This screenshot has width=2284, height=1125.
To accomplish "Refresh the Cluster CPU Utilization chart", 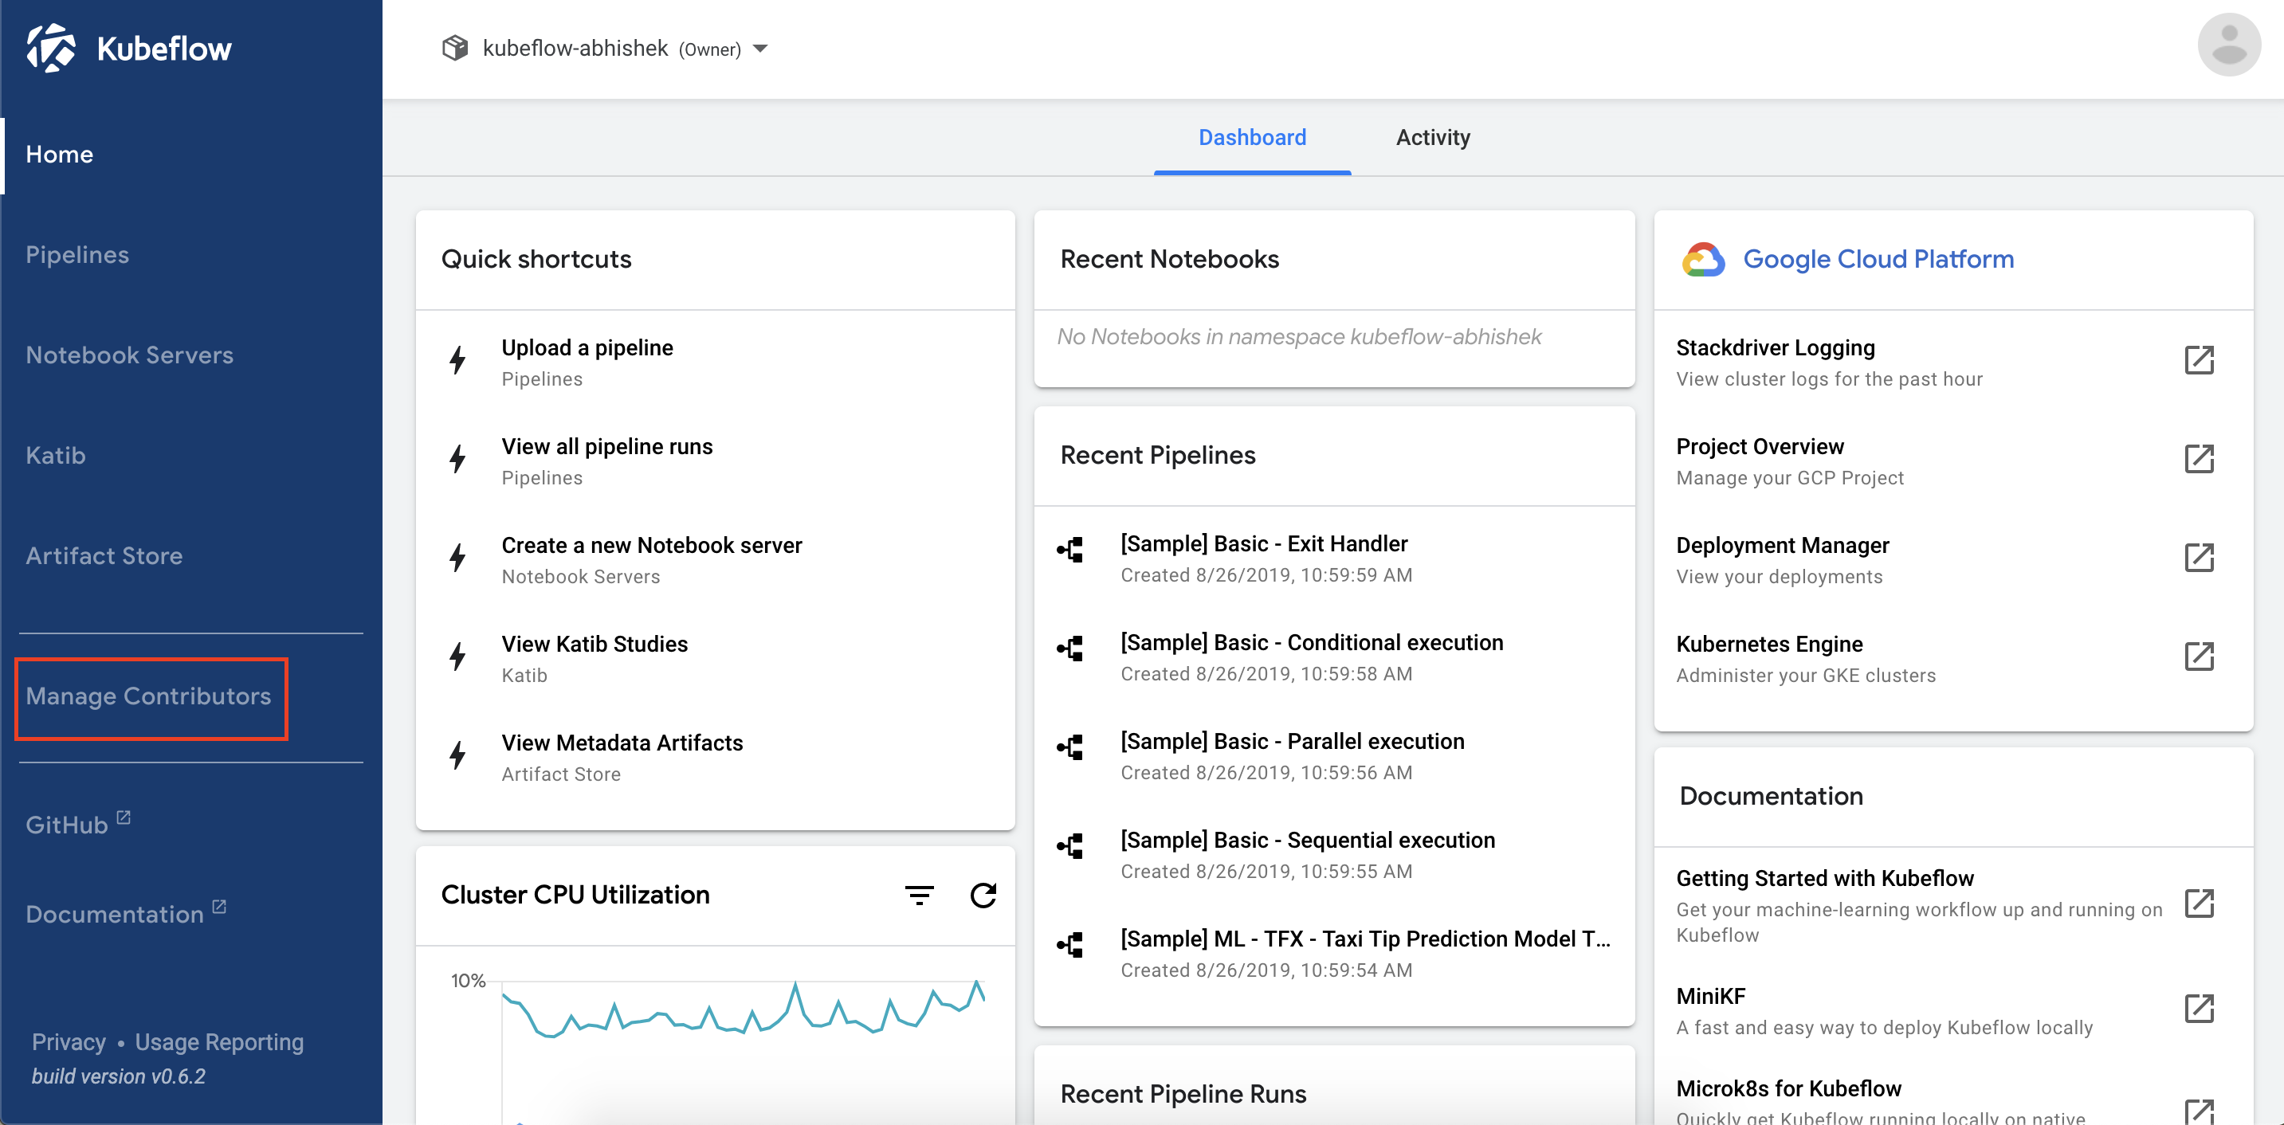I will [x=983, y=895].
